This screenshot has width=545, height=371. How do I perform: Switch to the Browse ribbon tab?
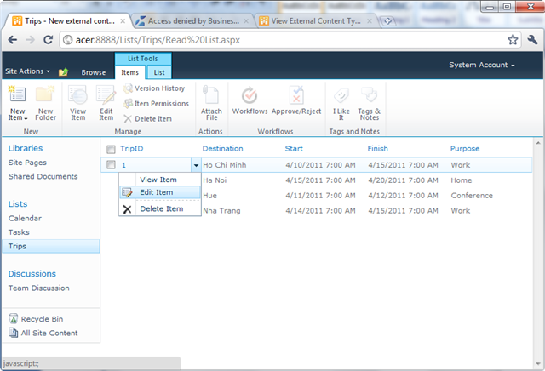(94, 72)
